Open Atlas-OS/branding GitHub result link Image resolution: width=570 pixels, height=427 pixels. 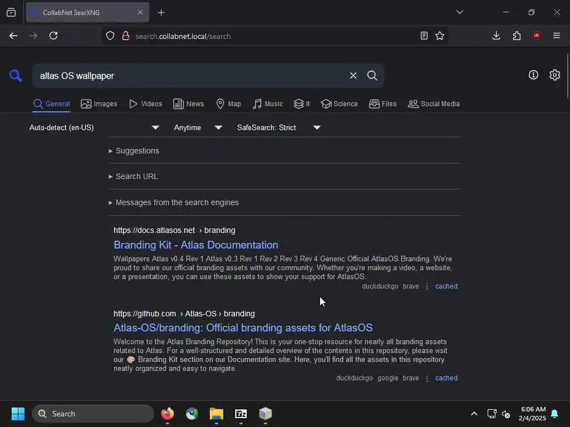(x=243, y=328)
